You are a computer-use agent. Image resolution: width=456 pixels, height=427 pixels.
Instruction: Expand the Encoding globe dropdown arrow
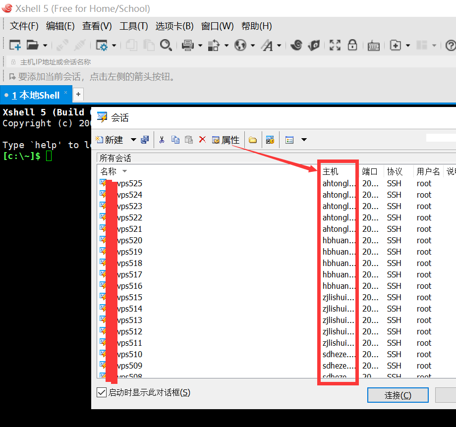(x=253, y=46)
